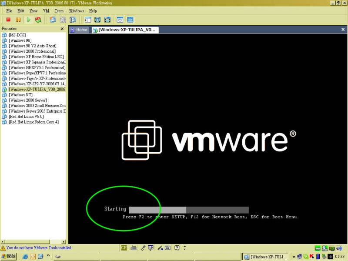Screen dimensions: 348x261
Task: Expand hidden system tray icons chevron
Action: pos(294,257)
